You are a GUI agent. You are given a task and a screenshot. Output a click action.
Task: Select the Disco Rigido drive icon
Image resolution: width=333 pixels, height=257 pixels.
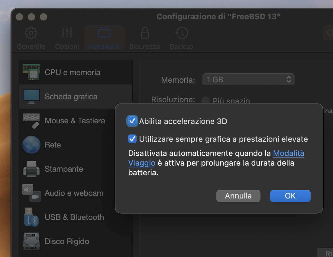coord(31,241)
